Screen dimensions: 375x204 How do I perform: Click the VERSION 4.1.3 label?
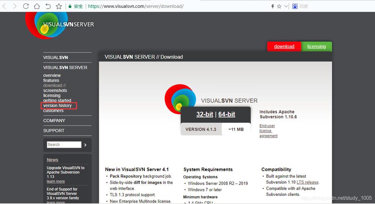pyautogui.click(x=201, y=129)
